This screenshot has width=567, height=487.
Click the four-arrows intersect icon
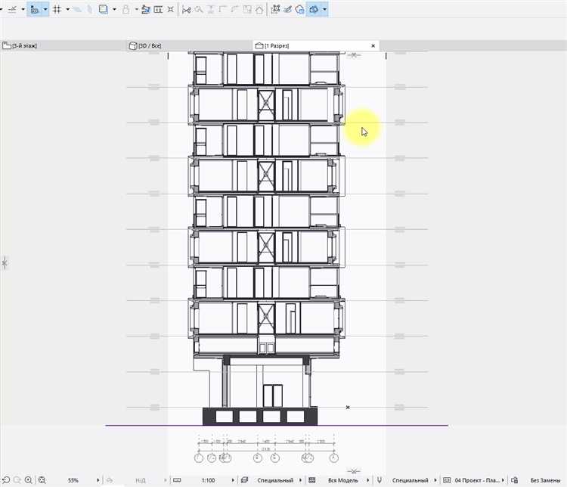coord(171,9)
